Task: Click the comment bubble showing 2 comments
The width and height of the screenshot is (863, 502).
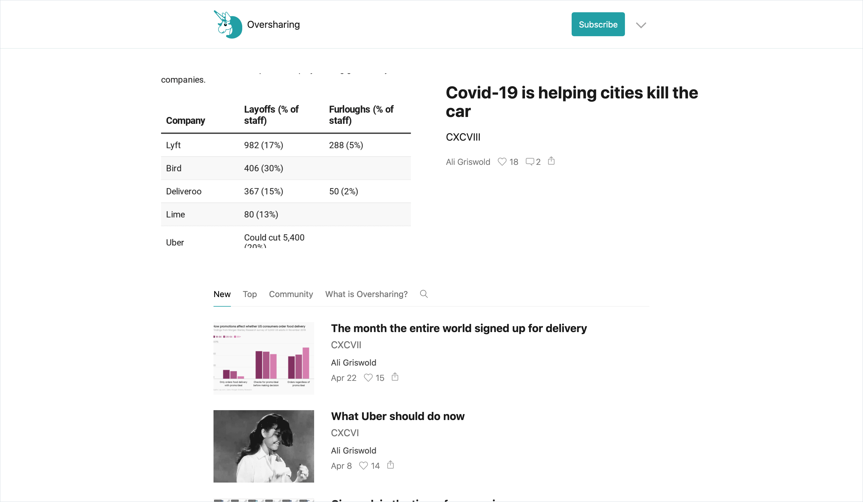Action: coord(530,161)
